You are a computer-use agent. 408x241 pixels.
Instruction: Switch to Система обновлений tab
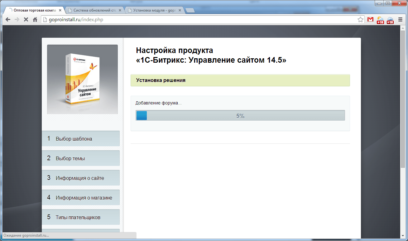tap(94, 10)
